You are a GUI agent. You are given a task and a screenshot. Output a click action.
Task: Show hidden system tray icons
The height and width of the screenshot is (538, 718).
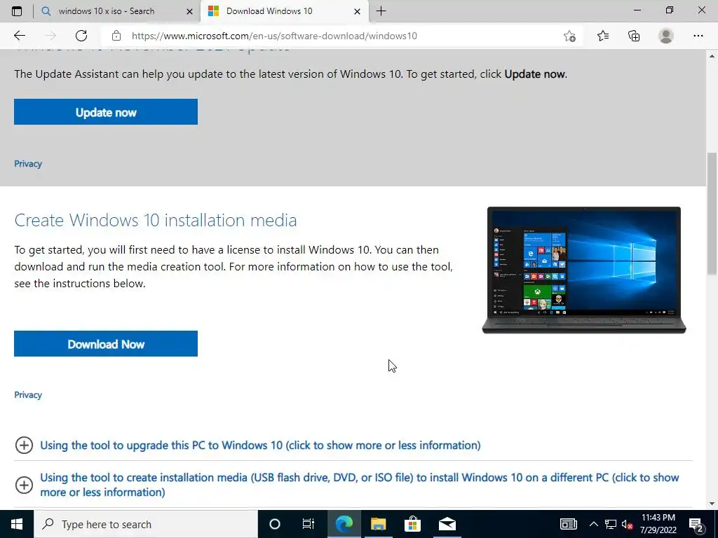(x=593, y=524)
